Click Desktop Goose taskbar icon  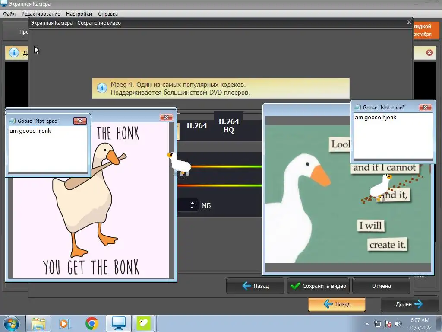144,323
